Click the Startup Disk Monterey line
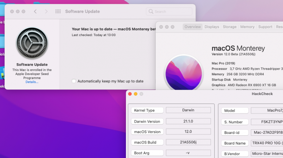This screenshot has height=158, width=283. point(229,80)
